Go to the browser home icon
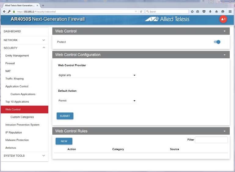This screenshot has height=172, width=235. coord(216,12)
